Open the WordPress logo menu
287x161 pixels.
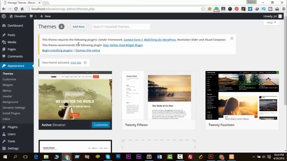point(4,16)
